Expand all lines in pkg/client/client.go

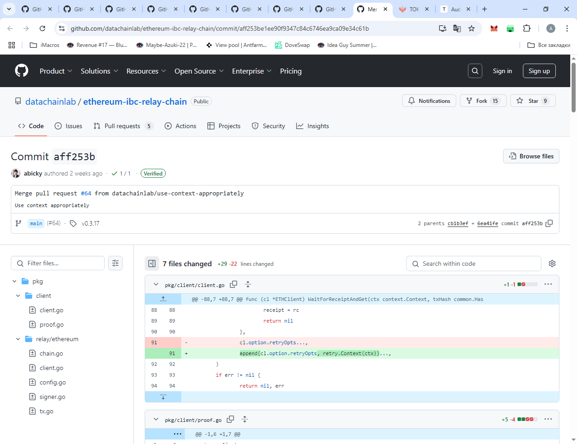[x=248, y=285]
